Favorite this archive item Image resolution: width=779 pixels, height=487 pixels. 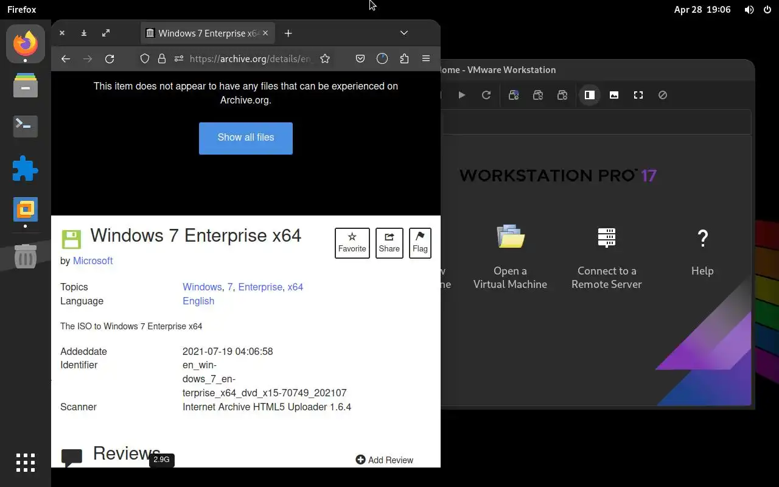click(352, 243)
